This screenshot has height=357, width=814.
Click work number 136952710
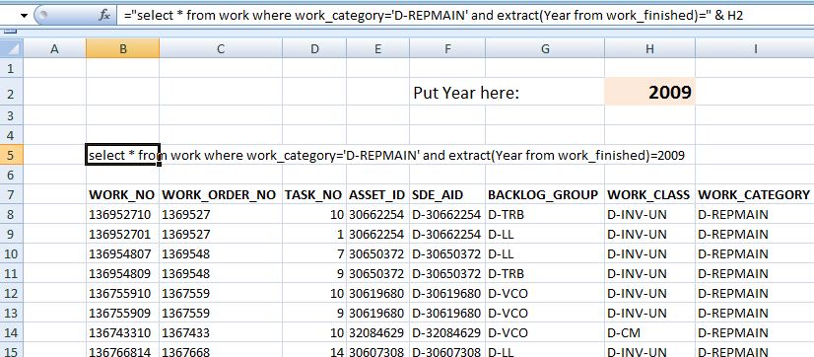point(122,214)
